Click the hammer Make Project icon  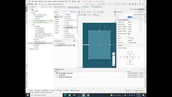pos(87,4)
